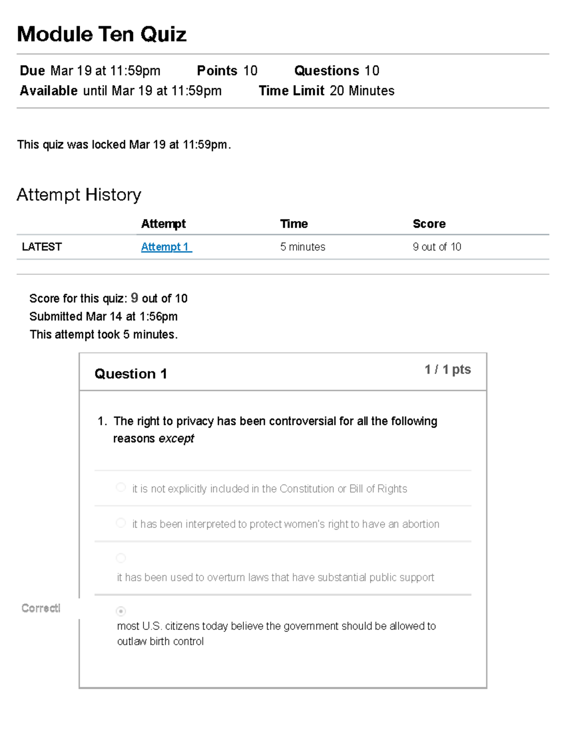Click the Attempt column header

tap(163, 224)
